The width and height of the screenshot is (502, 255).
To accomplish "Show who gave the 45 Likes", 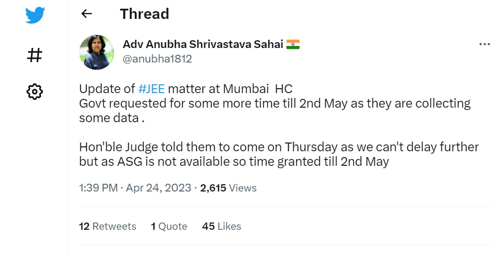I will pos(221,226).
